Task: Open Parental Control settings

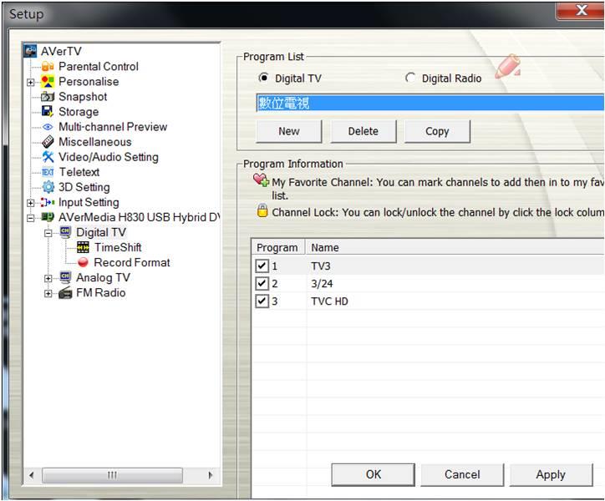Action: click(99, 66)
